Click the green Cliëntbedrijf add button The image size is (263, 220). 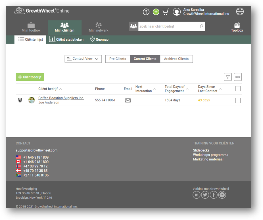click(30, 77)
